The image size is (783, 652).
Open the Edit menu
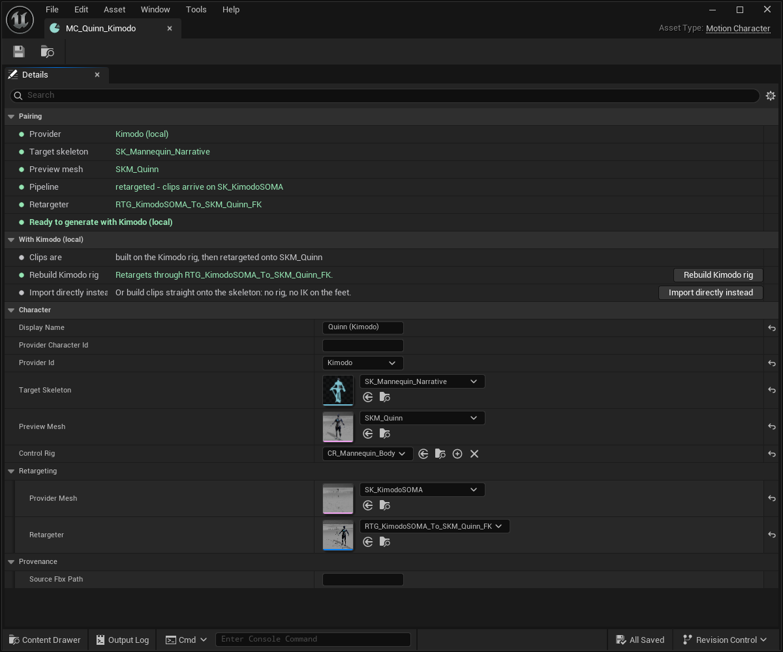81,10
